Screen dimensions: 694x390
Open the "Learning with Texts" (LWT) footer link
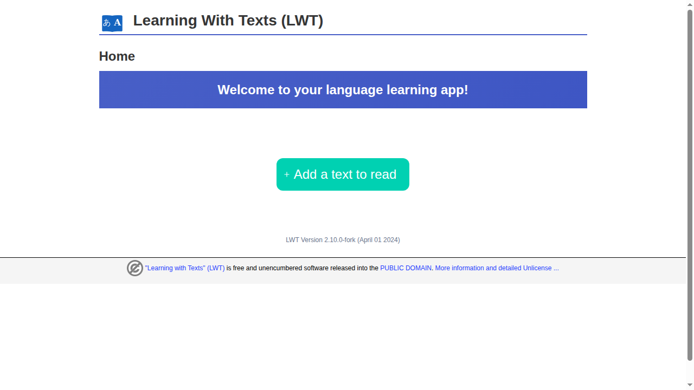pos(185,268)
